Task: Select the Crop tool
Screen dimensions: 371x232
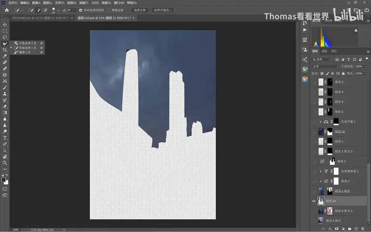Action: (5, 50)
